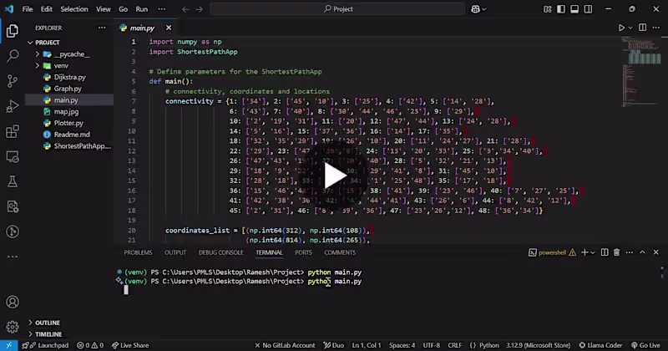Viewport: 668px width, 351px height.
Task: Open the Extensions view
Action: (x=13, y=131)
